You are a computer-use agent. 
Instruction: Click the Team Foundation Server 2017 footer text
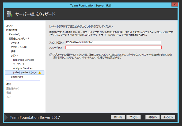pos(35,117)
